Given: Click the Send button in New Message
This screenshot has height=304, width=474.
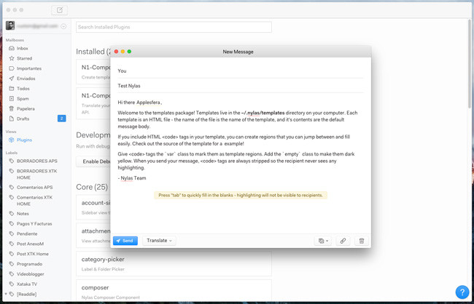Looking at the screenshot, I should pos(125,241).
